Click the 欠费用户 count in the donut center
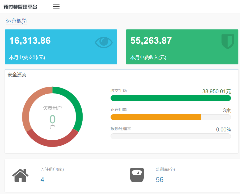This screenshot has width=240, height=194. tap(52, 119)
